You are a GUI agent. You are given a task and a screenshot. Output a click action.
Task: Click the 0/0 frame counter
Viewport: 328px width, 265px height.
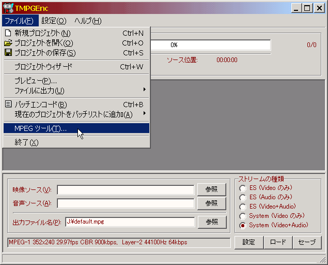(311, 45)
